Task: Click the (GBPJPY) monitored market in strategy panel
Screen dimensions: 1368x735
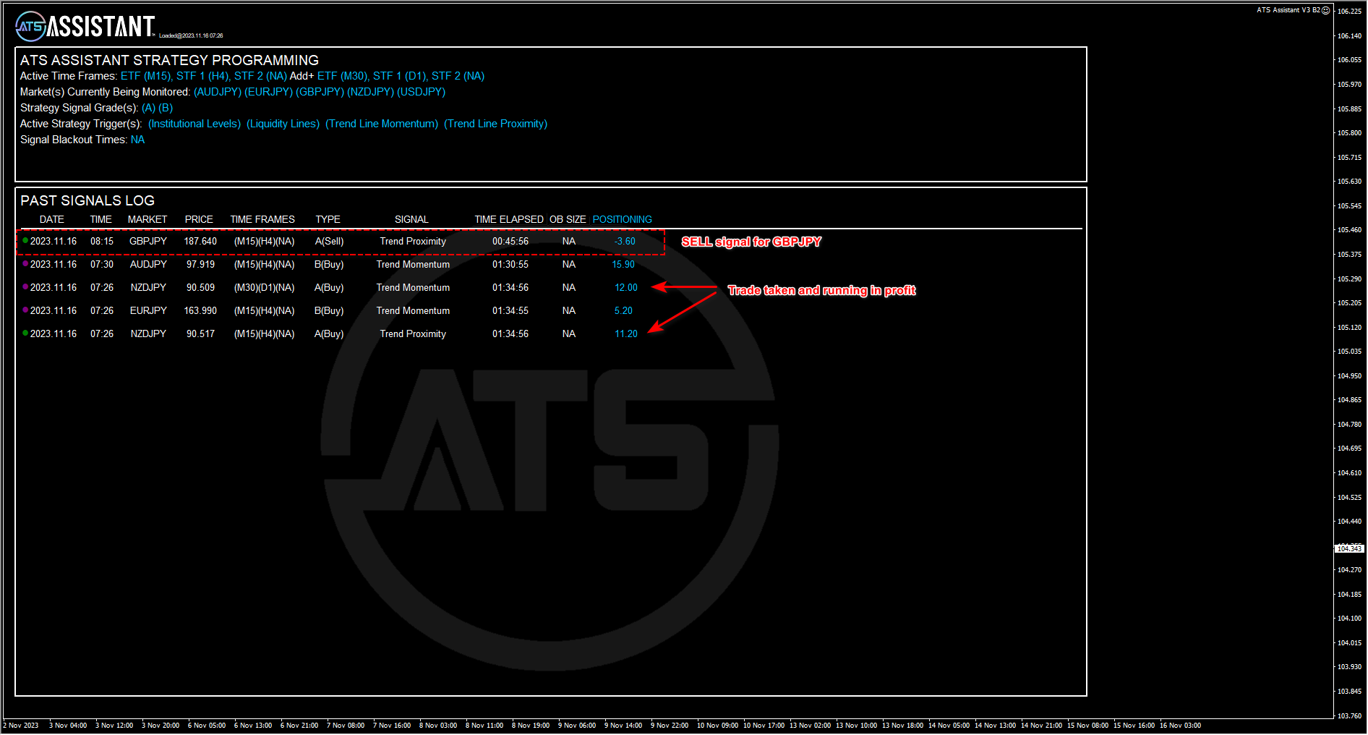Action: [320, 92]
